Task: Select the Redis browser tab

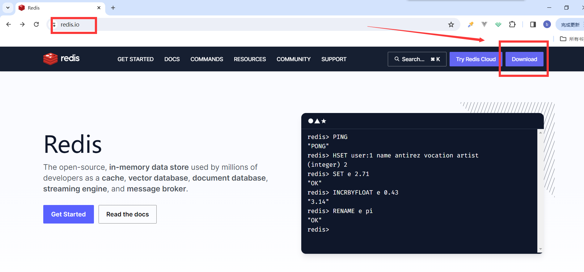Action: tap(60, 8)
